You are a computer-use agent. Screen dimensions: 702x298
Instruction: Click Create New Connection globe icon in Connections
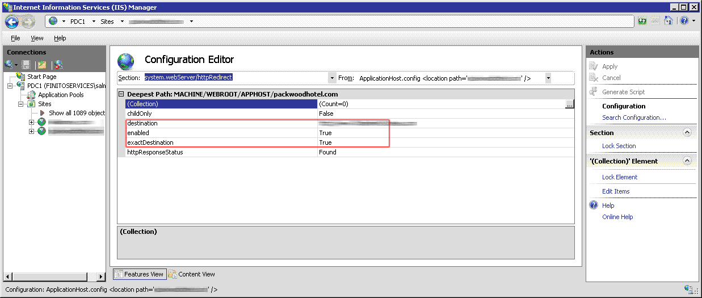click(x=9, y=65)
